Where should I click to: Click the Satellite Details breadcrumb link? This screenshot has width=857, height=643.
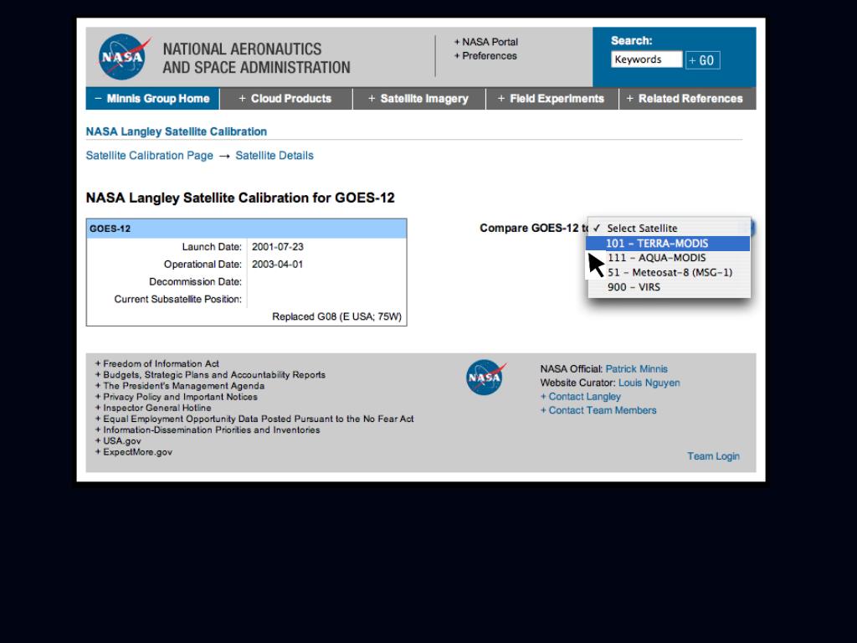tap(275, 156)
